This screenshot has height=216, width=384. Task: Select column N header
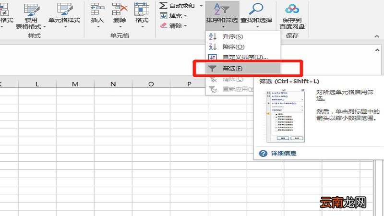tap(113, 84)
